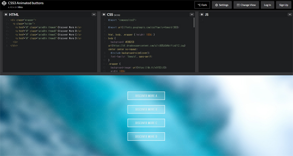Click the HTML panel title
Image resolution: width=293 pixels, height=156 pixels.
14,15
